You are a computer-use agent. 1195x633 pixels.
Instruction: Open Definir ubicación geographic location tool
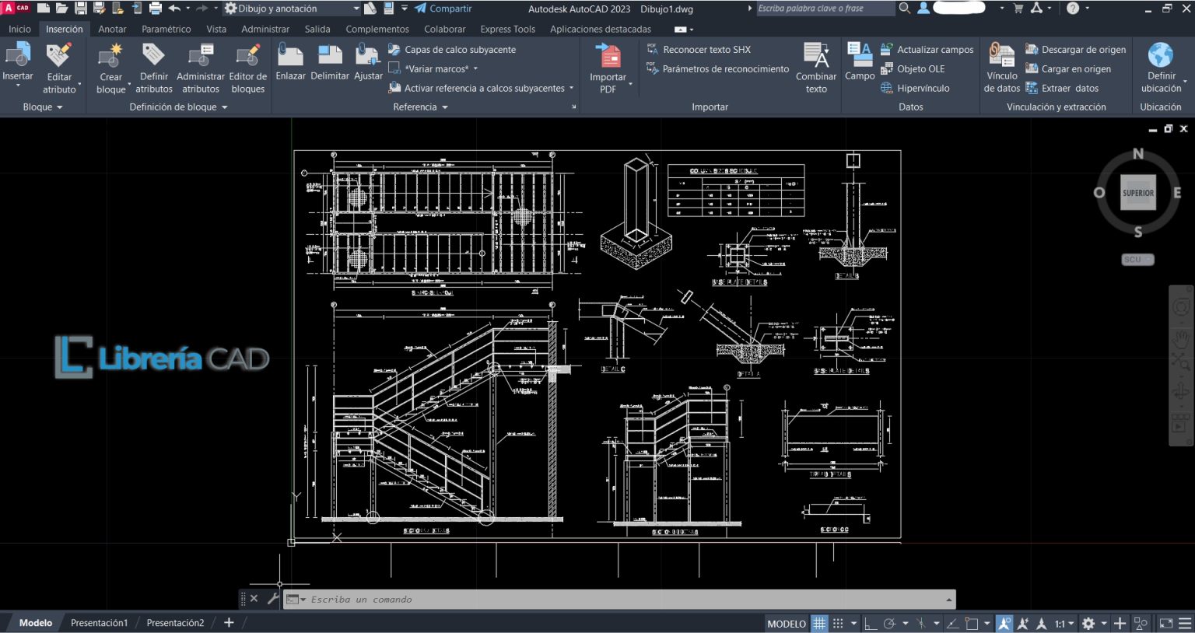1160,66
